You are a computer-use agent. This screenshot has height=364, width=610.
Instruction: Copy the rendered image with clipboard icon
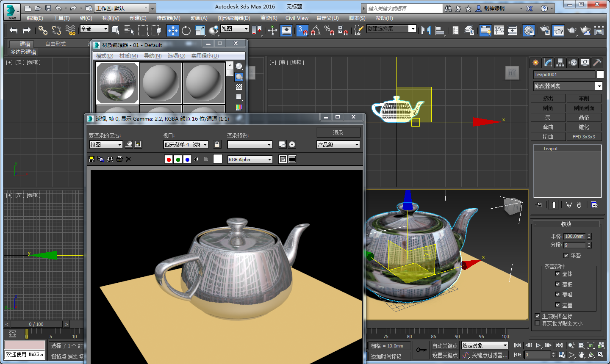100,159
